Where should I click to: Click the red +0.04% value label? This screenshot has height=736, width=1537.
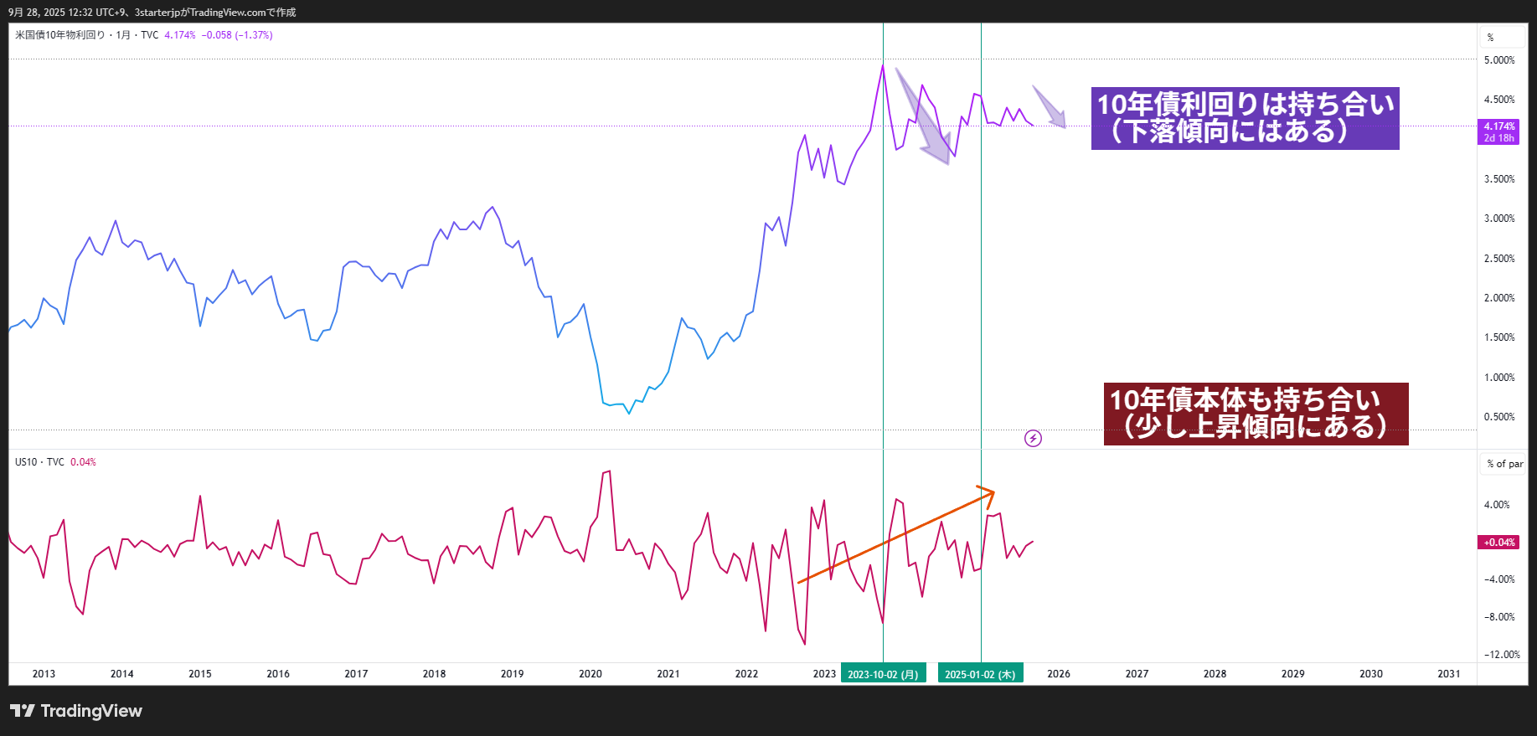1498,543
